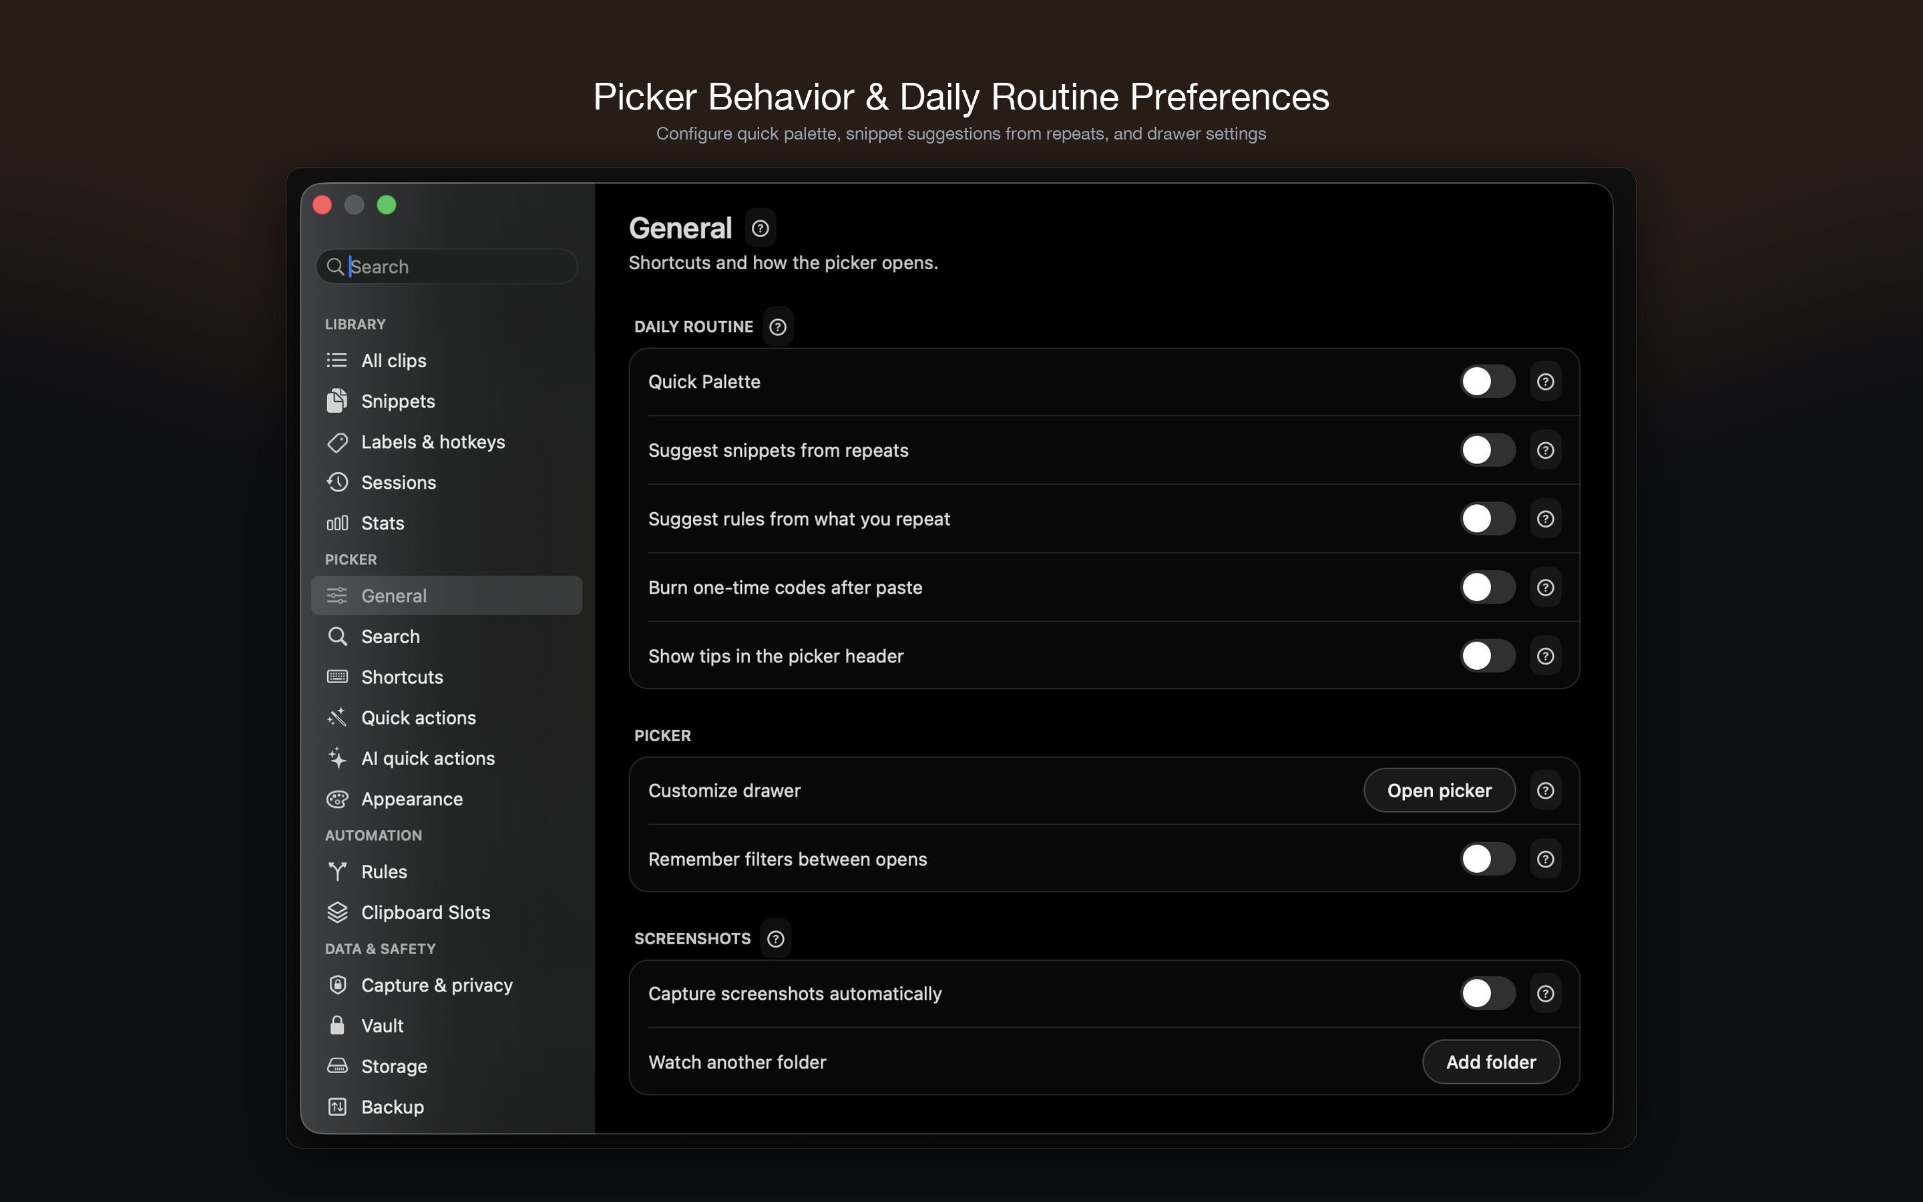Select Labels & hotkeys sidebar item
The height and width of the screenshot is (1202, 1923).
point(446,442)
